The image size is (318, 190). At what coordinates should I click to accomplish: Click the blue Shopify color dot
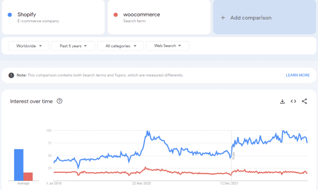tap(10, 15)
